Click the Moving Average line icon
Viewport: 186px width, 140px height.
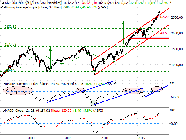(x=3, y=8)
